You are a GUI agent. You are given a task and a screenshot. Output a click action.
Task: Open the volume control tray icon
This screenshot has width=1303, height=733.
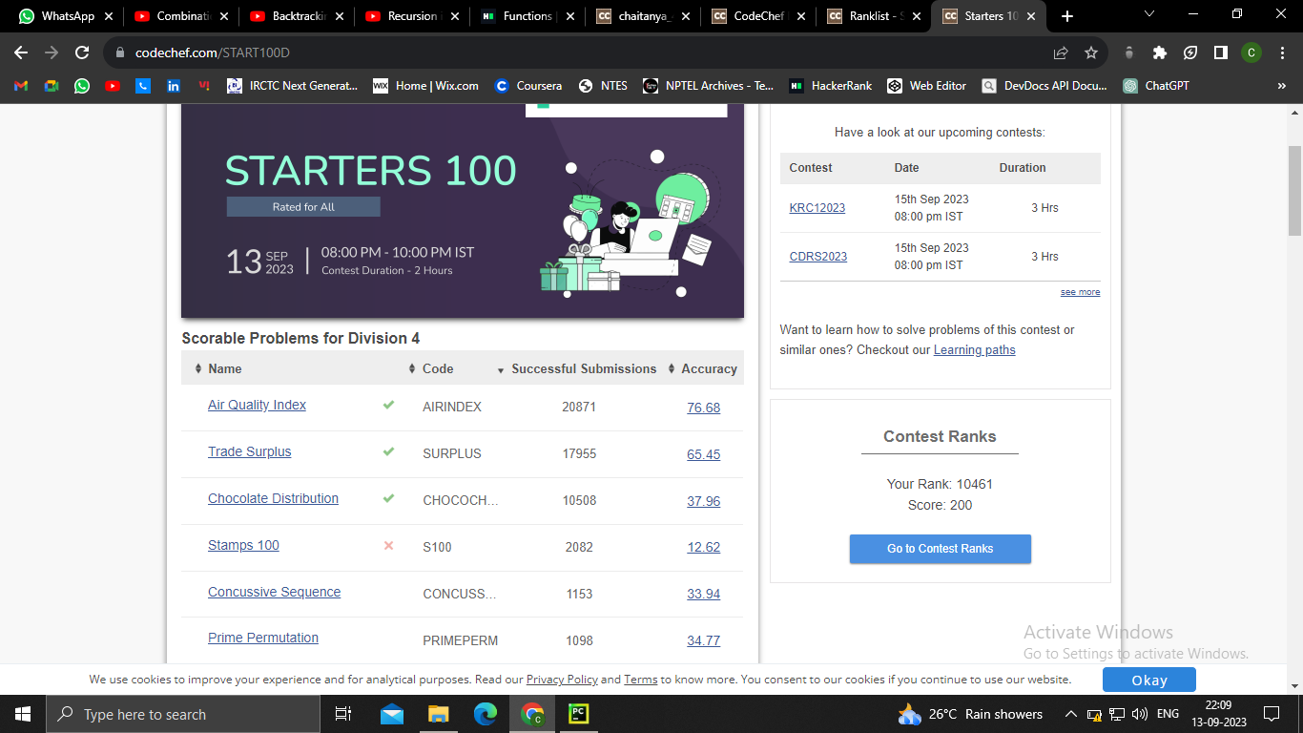tap(1140, 714)
